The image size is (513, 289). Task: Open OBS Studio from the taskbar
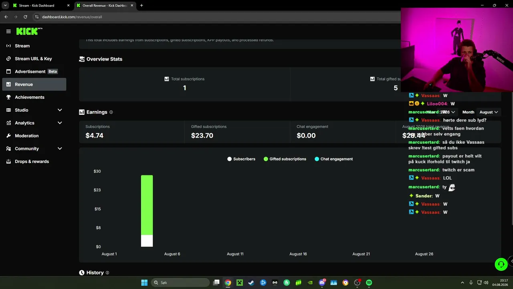tap(357, 283)
